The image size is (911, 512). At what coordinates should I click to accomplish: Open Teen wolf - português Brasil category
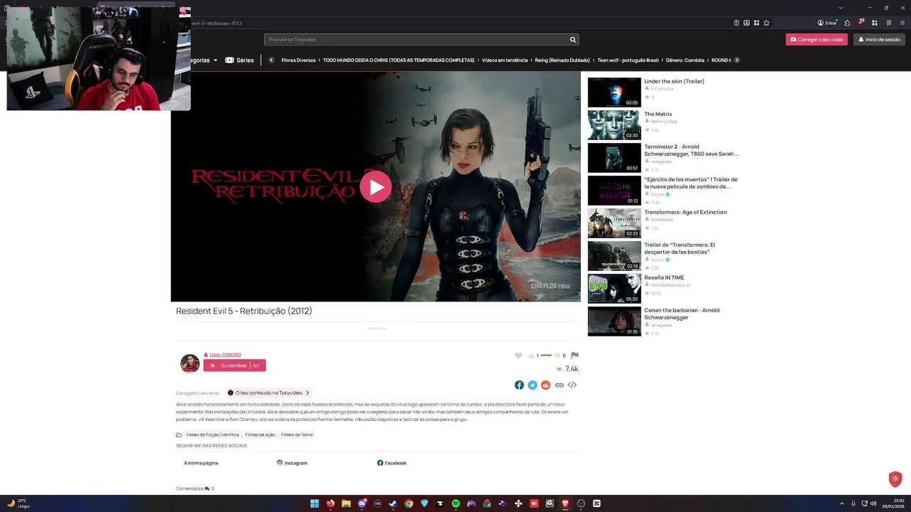click(628, 60)
